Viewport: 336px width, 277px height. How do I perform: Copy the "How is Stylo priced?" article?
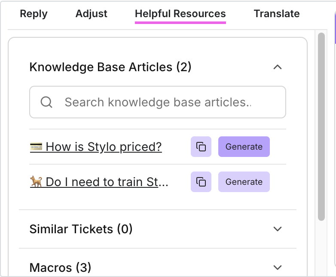click(201, 147)
